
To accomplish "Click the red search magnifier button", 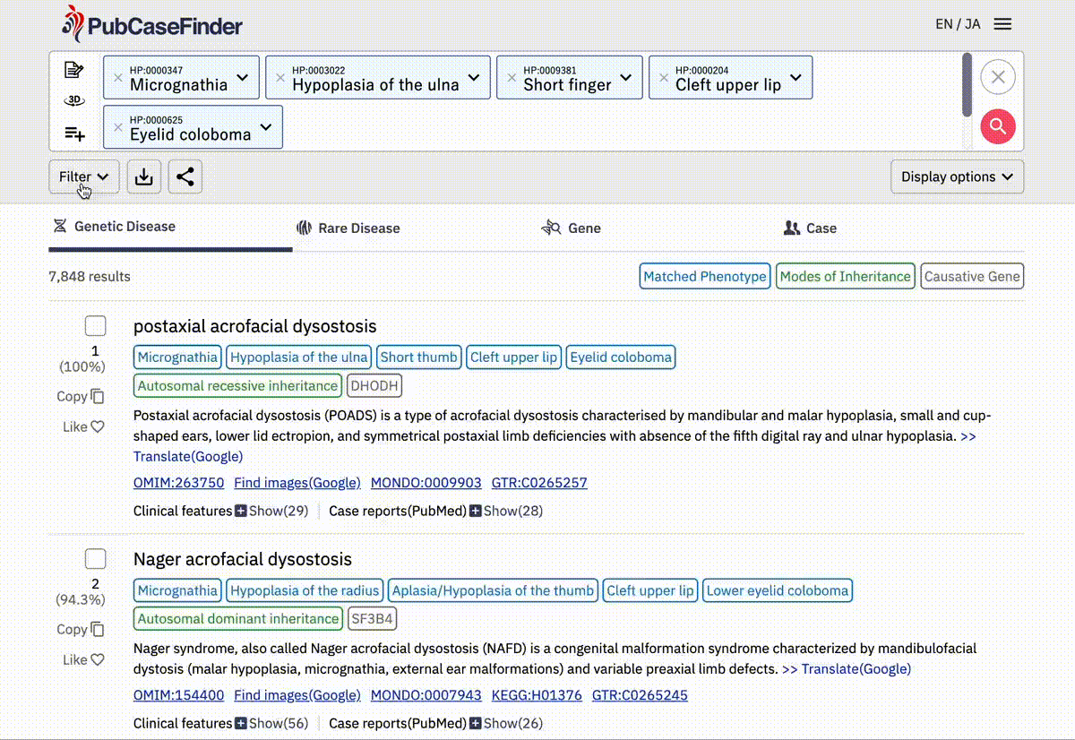I will coord(997,126).
